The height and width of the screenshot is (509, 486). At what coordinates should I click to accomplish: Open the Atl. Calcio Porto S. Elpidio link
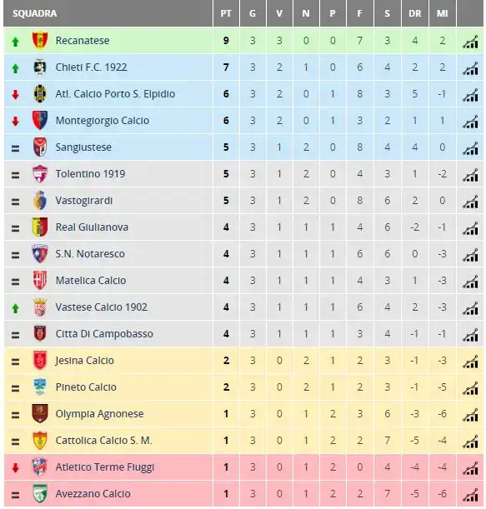pos(115,94)
